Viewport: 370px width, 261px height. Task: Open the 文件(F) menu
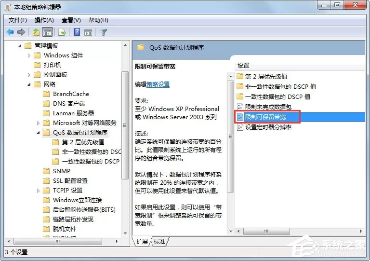pos(18,20)
